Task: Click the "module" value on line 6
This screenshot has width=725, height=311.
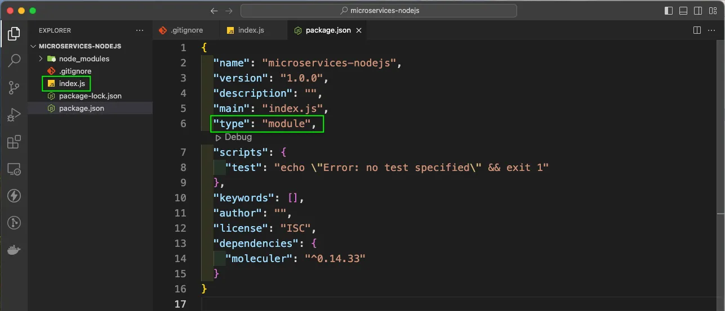Action: tap(287, 124)
